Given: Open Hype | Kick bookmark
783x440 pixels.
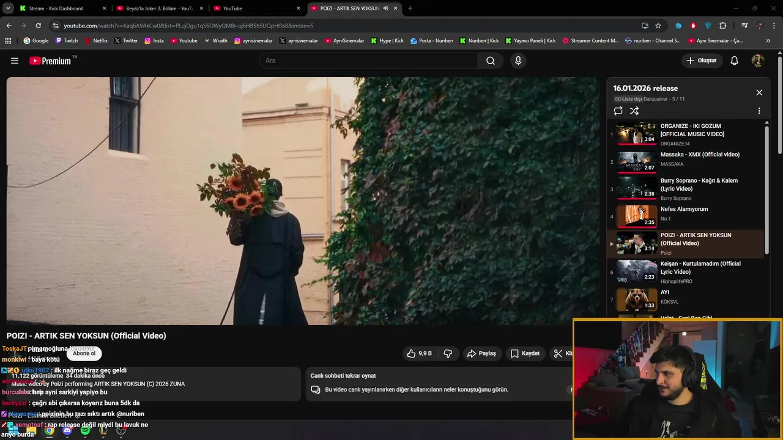Looking at the screenshot, I should click(x=387, y=41).
